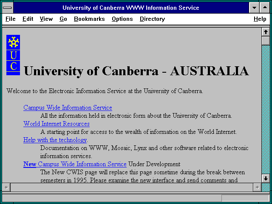272x204 pixels.
Task: Open the File menu
Action: (10, 19)
